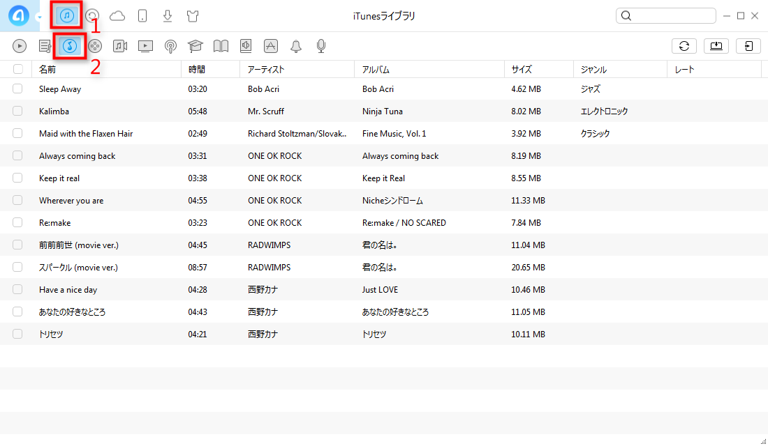This screenshot has height=446, width=768.
Task: Focus the search input field
Action: click(x=665, y=15)
